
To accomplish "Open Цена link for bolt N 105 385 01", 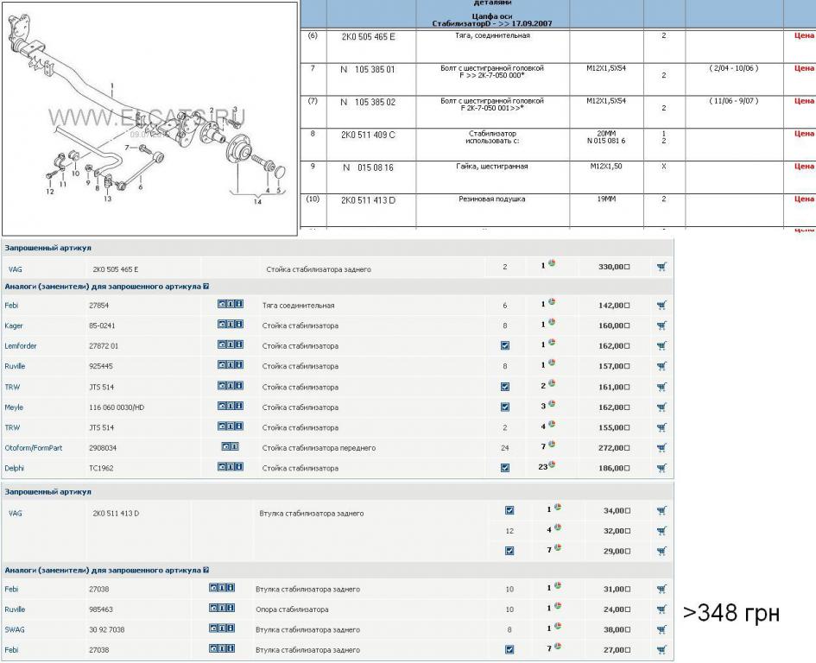I will click(804, 68).
